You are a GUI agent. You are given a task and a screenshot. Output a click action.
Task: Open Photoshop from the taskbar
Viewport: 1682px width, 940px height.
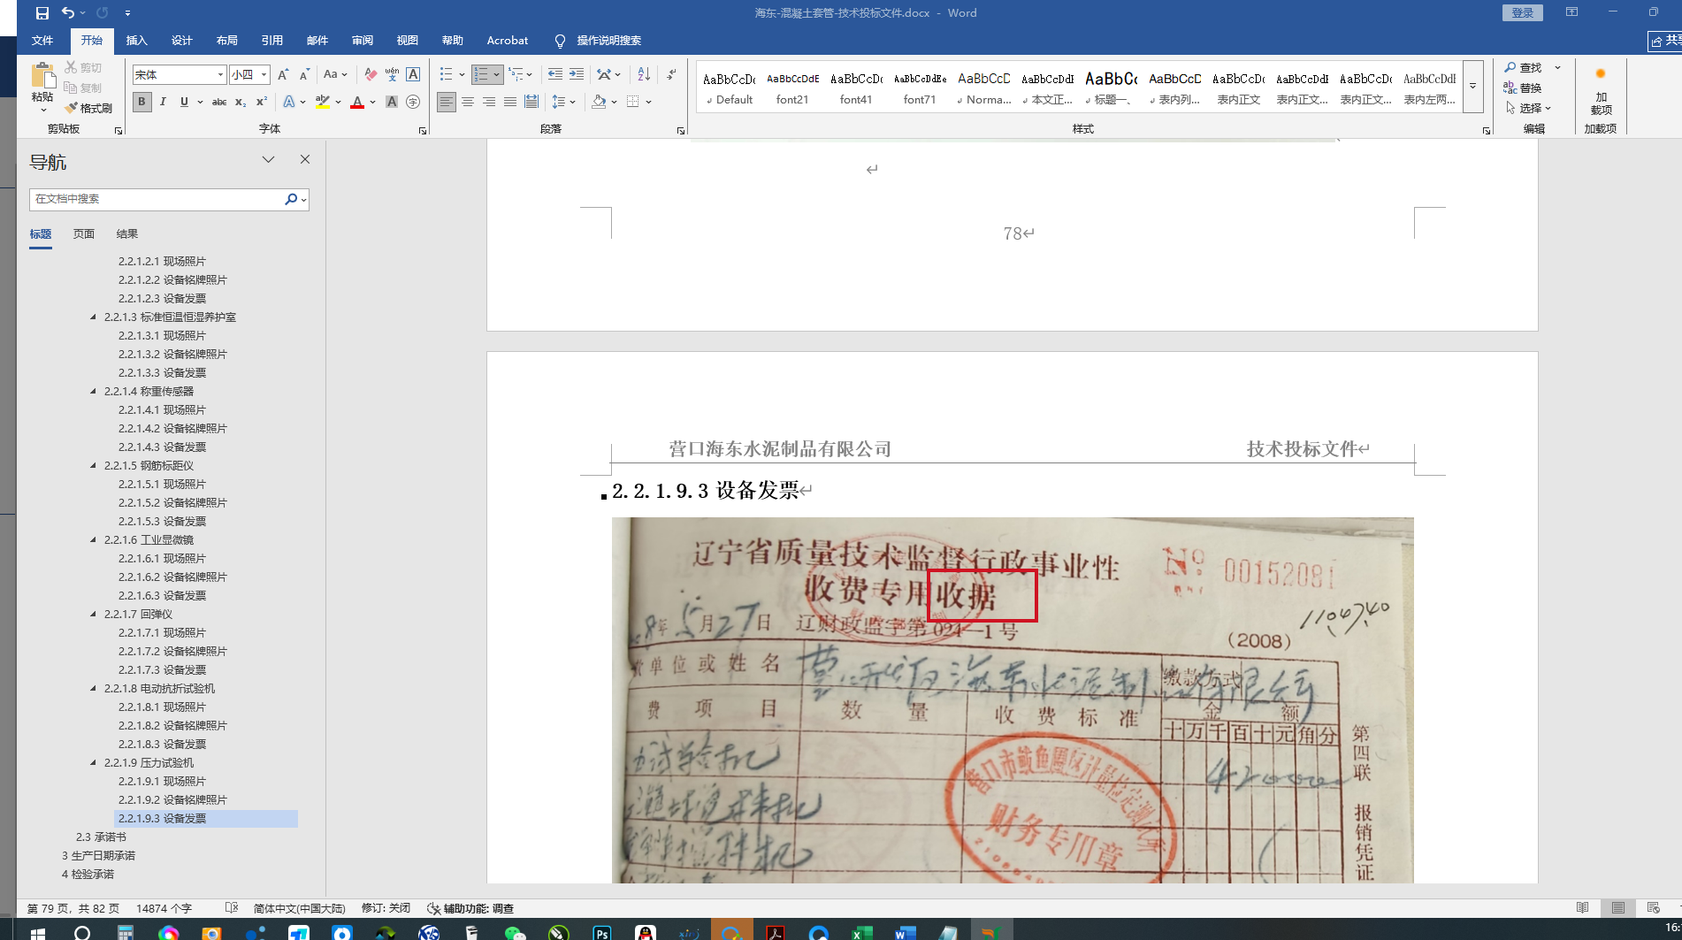pyautogui.click(x=602, y=932)
